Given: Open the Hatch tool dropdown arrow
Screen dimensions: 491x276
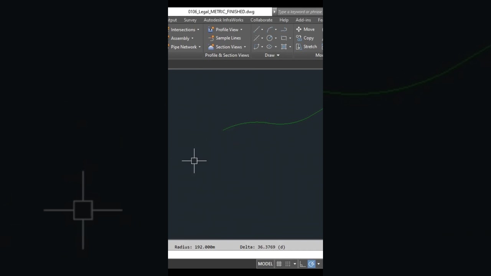Looking at the screenshot, I should click(x=290, y=47).
